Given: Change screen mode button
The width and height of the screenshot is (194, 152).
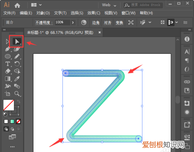Looking at the screenshot, I should tap(12, 137).
